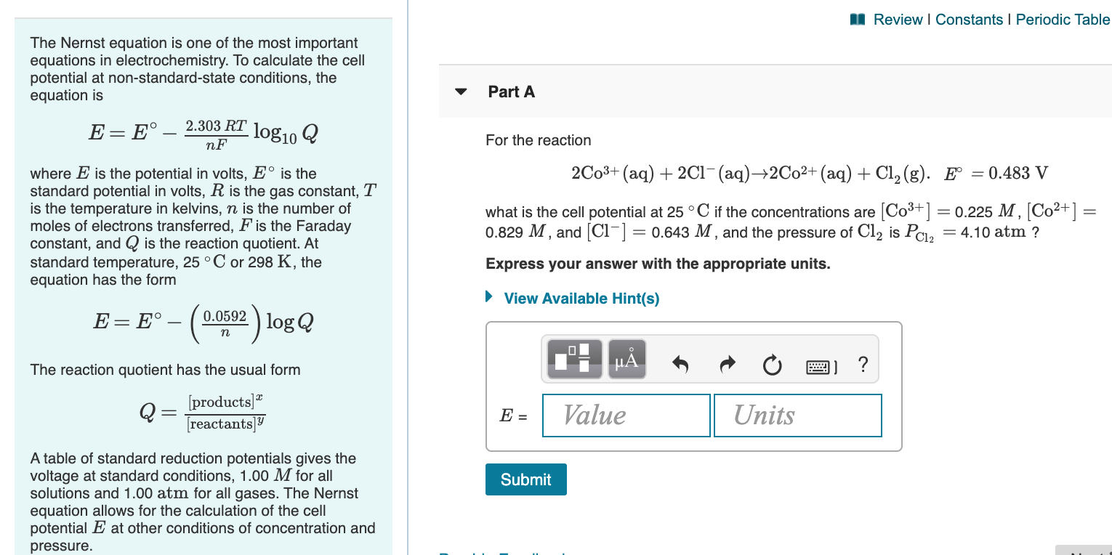Click the bookmark icon next to Review

point(858,19)
